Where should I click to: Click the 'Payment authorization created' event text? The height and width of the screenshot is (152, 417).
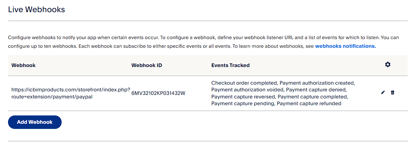317,83
